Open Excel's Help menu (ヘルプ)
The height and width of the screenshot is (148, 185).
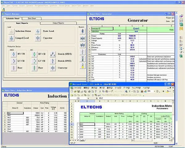pyautogui.click(x=146, y=88)
